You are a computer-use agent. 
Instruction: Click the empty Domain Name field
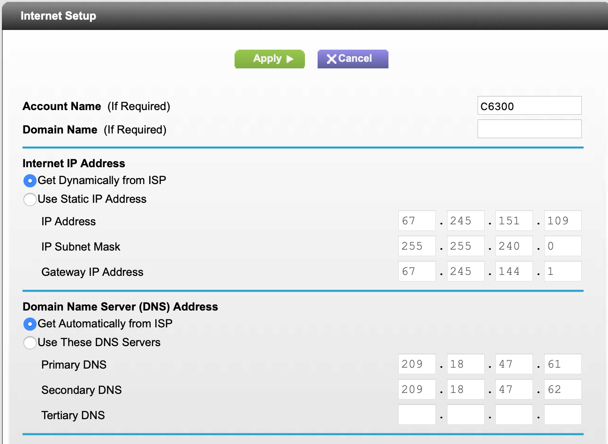pyautogui.click(x=529, y=128)
